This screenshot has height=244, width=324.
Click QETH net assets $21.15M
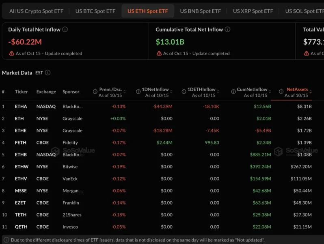(302, 227)
